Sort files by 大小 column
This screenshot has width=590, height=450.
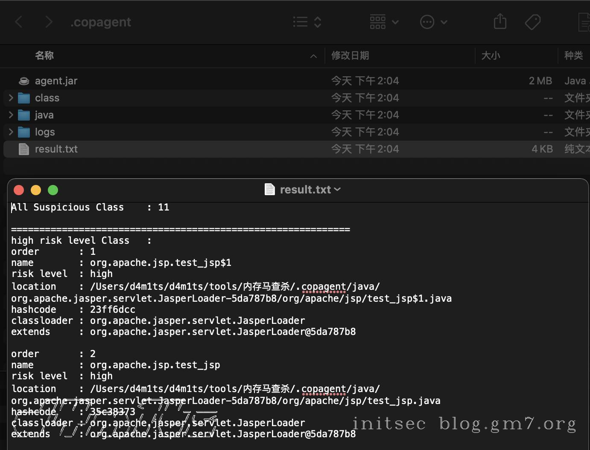pyautogui.click(x=491, y=55)
